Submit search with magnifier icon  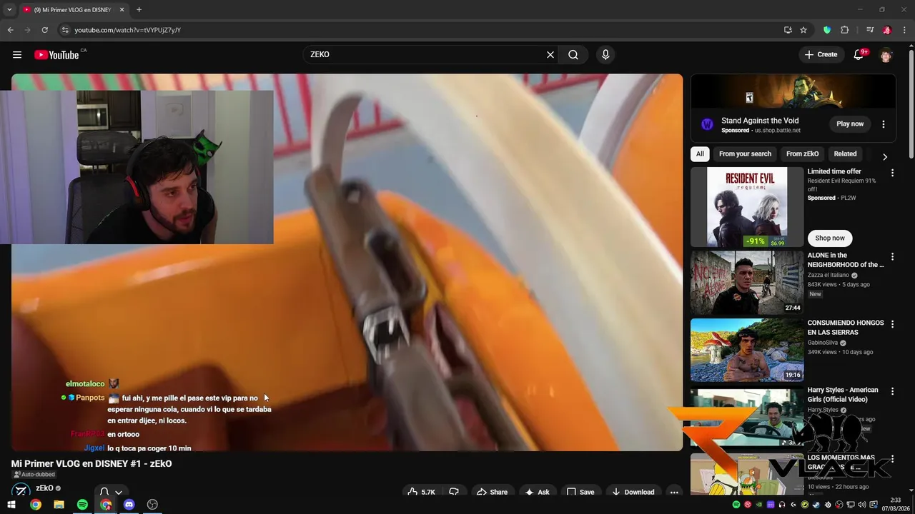(573, 55)
